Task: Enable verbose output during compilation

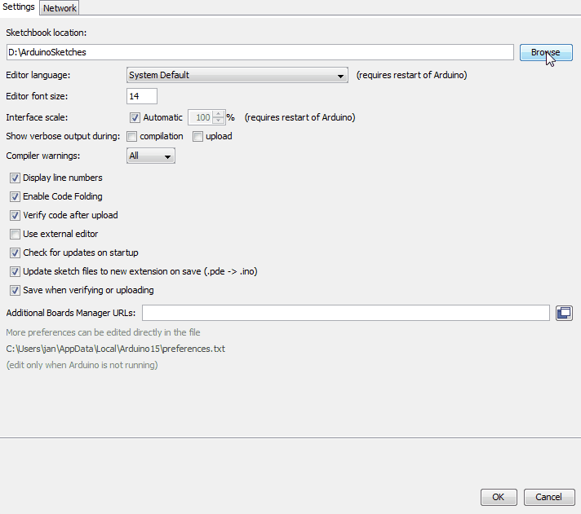Action: [x=132, y=136]
